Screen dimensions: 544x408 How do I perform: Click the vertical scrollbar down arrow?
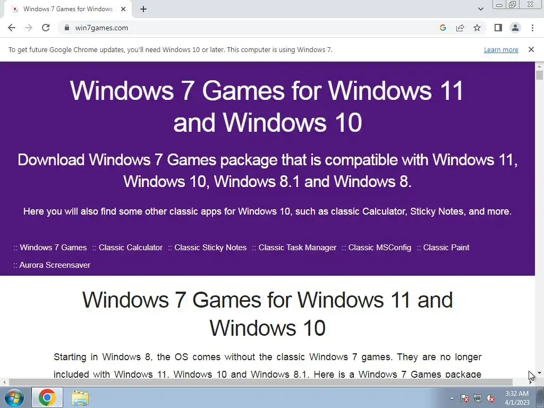point(539,373)
